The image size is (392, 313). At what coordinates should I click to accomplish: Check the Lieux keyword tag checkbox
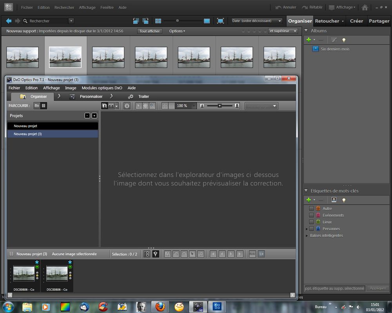pos(311,222)
